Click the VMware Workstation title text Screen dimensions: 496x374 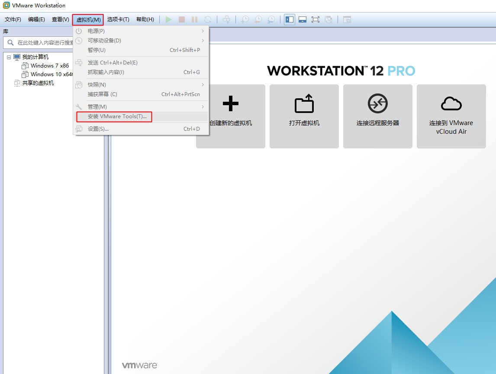(39, 5)
